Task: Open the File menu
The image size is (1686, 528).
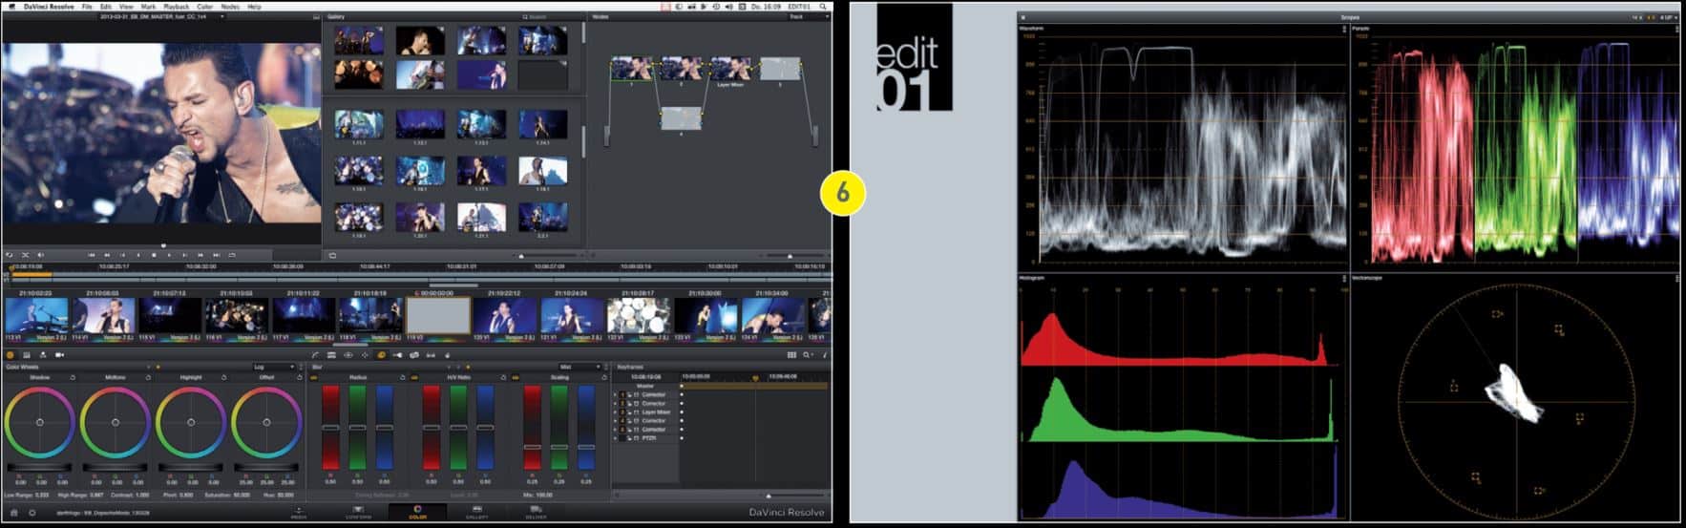Action: click(87, 7)
